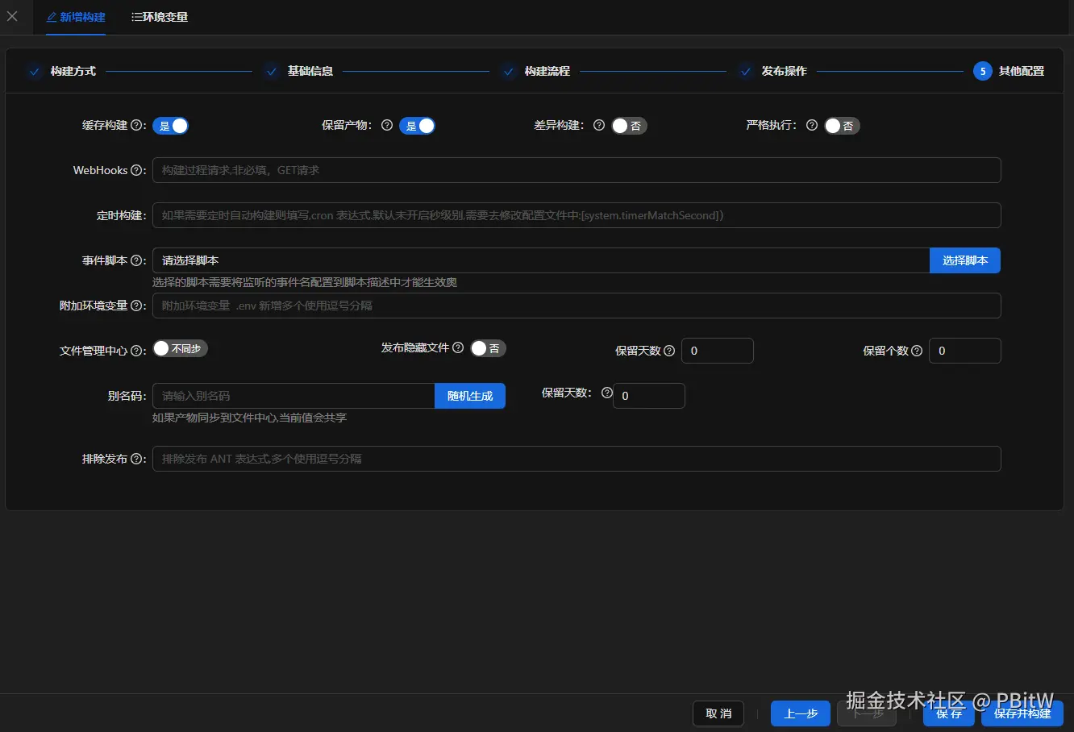
Task: Click the checkmark icon beside 构建流程
Action: 509,71
